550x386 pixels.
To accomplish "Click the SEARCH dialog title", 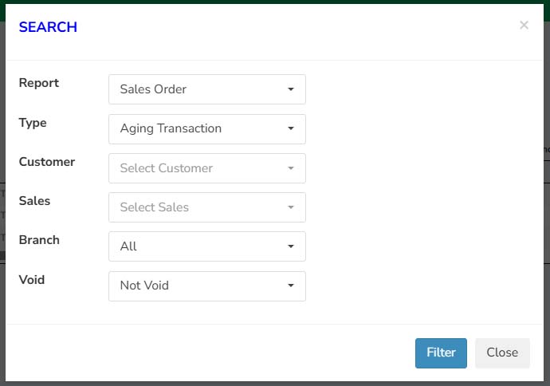I will pyautogui.click(x=48, y=27).
